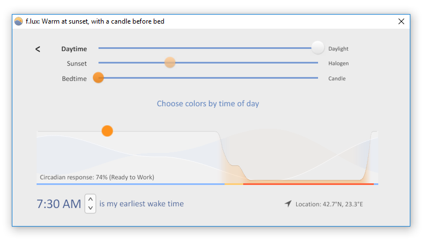This screenshot has width=425, height=244.
Task: Select the orange Bedtime slider handle
Action: [99, 78]
